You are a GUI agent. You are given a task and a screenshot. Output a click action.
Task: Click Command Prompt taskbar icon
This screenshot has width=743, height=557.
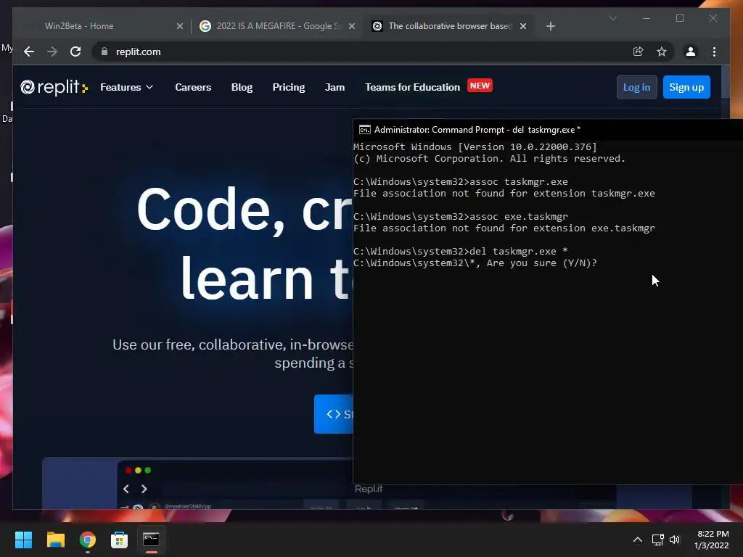[x=151, y=540]
